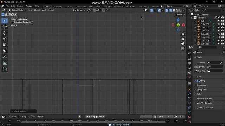
Task: Click the End frame 250 field
Action: (179, 117)
